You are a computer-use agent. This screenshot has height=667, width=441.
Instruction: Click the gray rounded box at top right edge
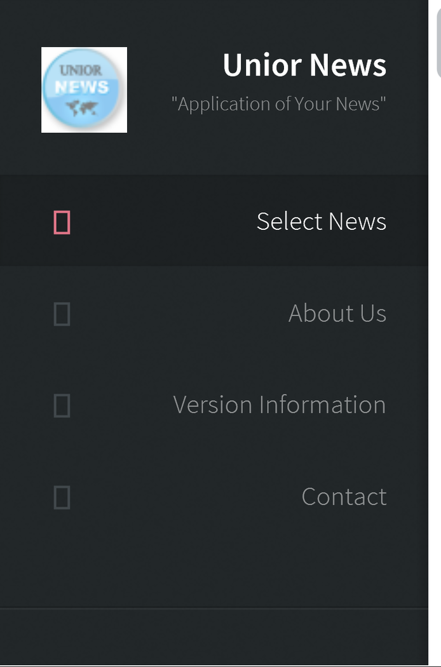439,43
